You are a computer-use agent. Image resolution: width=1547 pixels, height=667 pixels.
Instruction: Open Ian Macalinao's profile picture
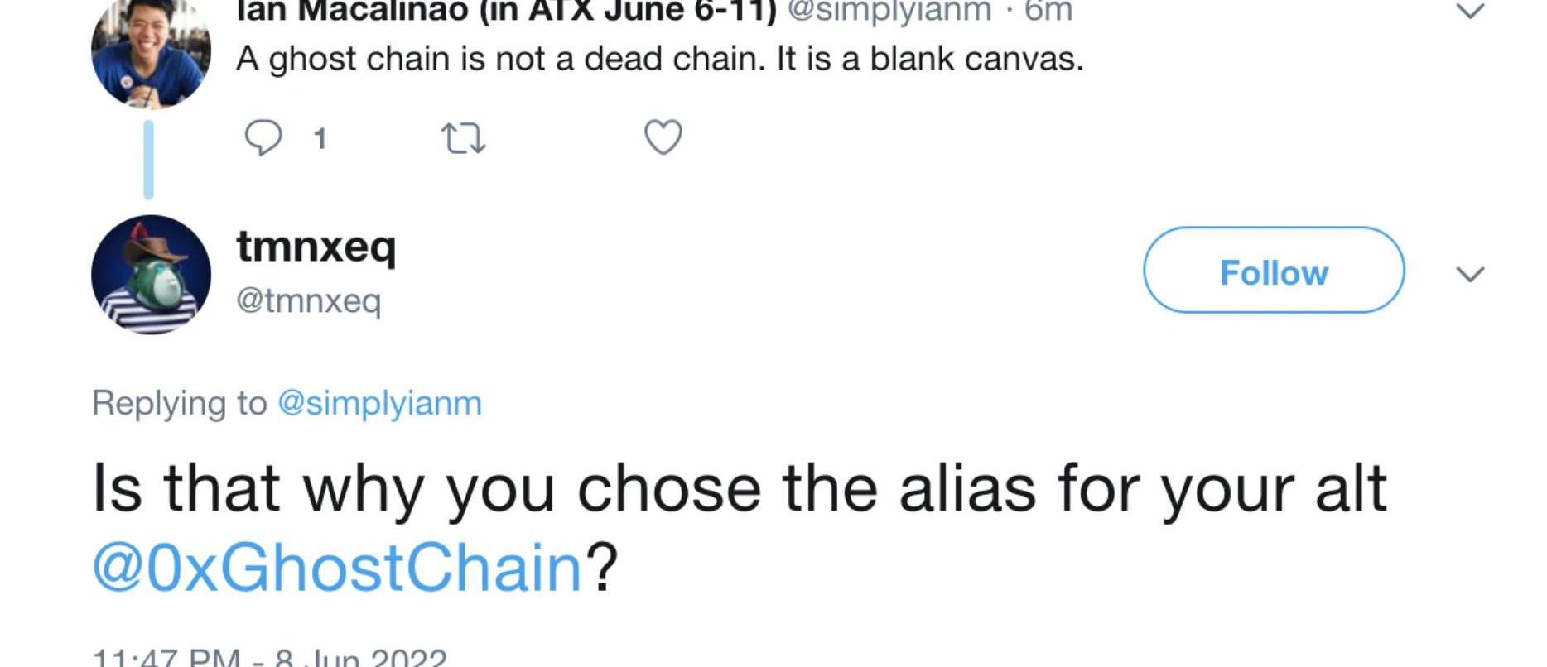[150, 51]
